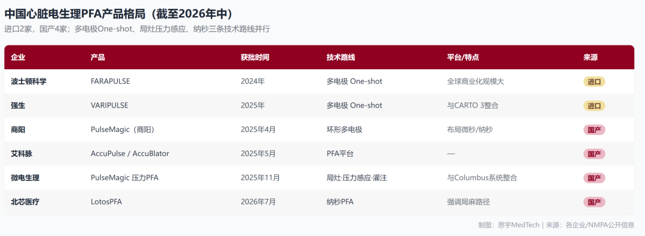Click the 国产 badge in 商阳 row
This screenshot has height=236, width=645.
coord(594,130)
